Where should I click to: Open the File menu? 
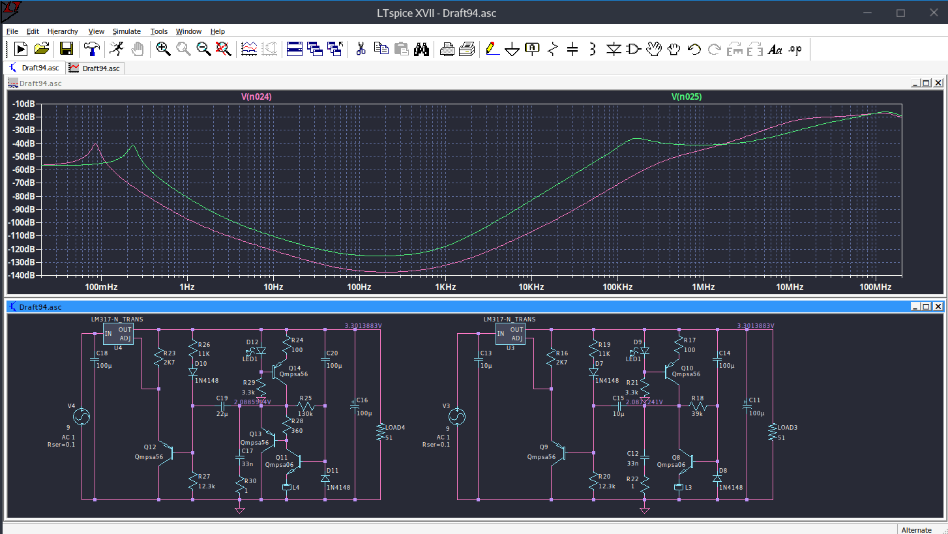point(12,31)
